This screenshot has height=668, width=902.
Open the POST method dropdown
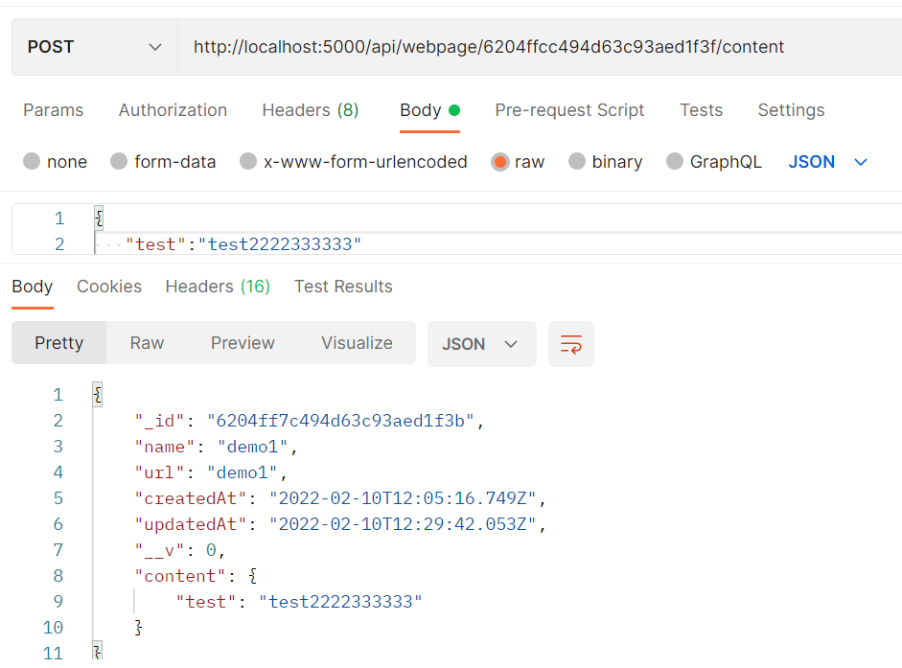94,47
